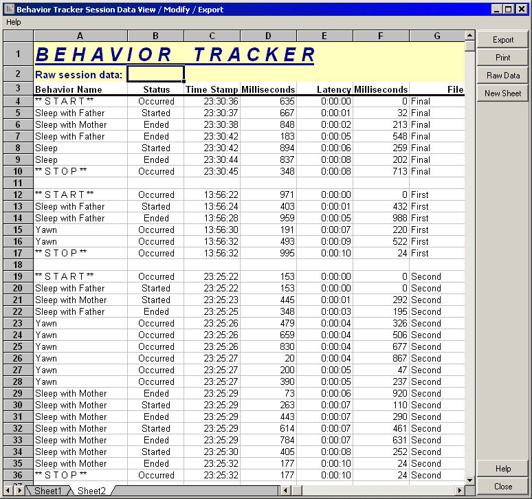Select row 11 header
The height and width of the screenshot is (499, 532).
pos(18,184)
